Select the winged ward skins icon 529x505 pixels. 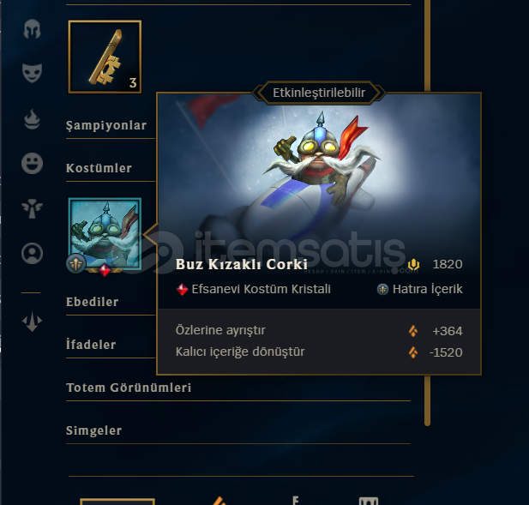coord(32,208)
